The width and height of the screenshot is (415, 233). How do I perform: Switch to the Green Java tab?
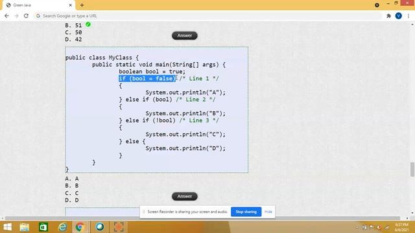38,5
